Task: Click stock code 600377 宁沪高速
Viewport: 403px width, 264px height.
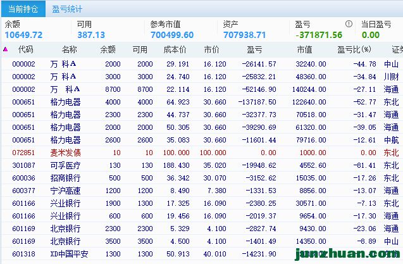Action: (x=24, y=191)
